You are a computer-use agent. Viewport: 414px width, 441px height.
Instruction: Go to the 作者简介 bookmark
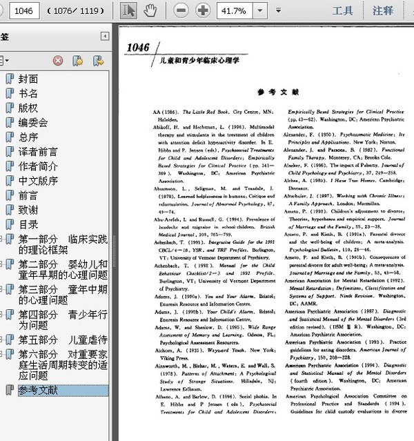(38, 166)
